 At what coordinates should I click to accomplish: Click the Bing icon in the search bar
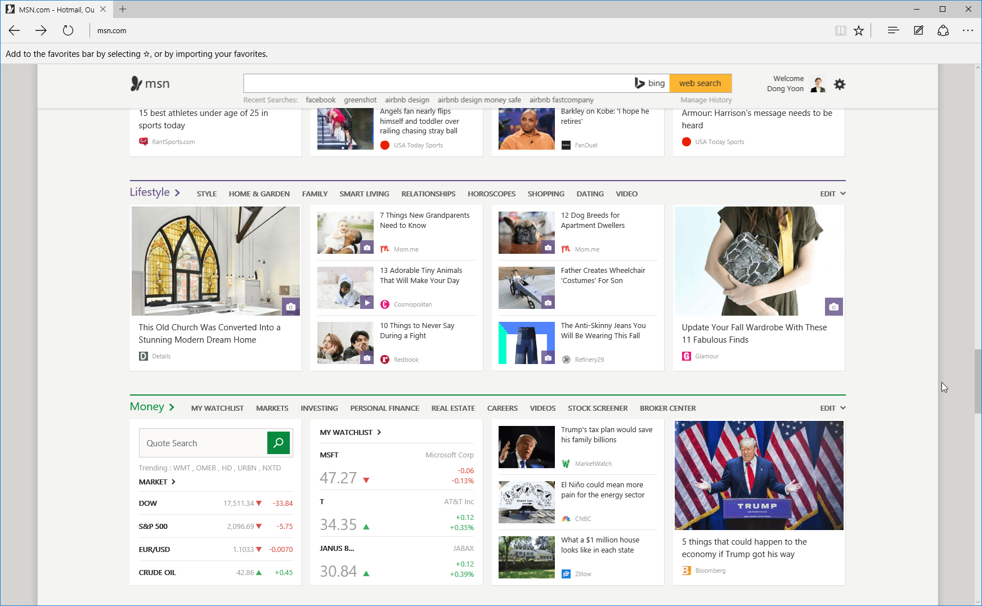coord(641,83)
